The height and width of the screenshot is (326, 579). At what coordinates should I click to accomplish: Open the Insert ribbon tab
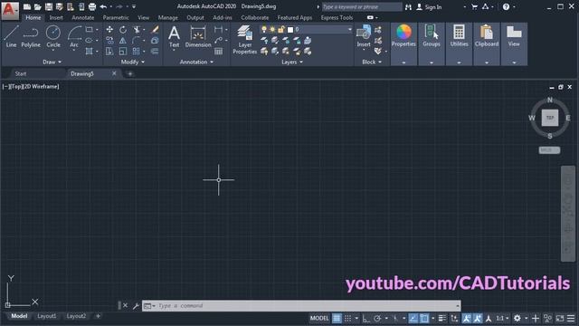[x=56, y=17]
